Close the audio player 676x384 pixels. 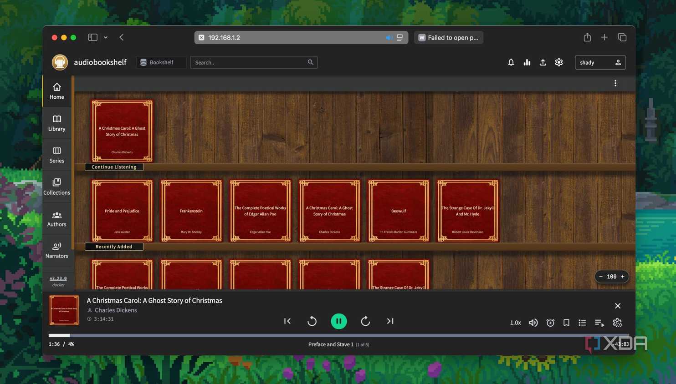tap(618, 306)
